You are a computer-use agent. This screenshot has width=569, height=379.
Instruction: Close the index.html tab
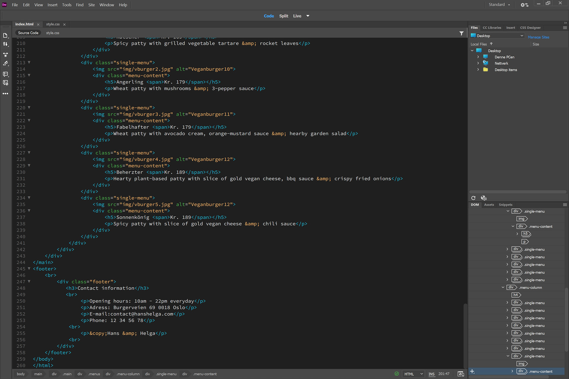point(38,25)
